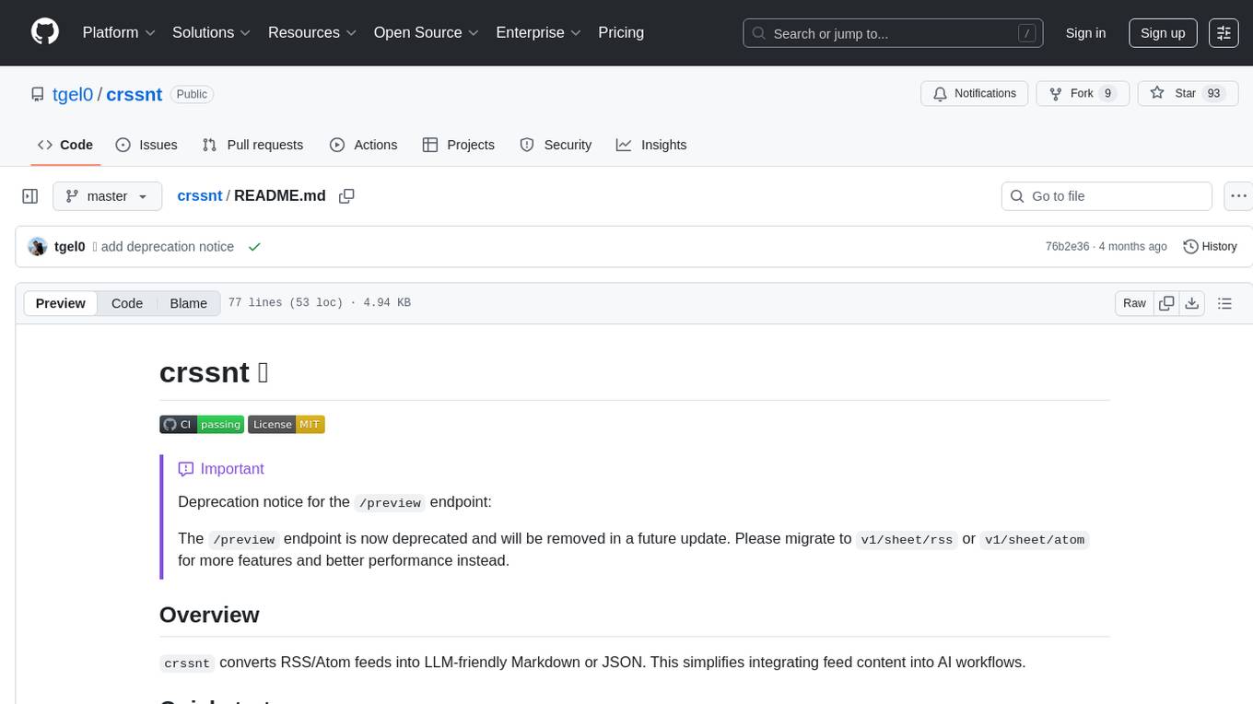The width and height of the screenshot is (1253, 704).
Task: Click the License MIT badge
Action: pos(287,424)
